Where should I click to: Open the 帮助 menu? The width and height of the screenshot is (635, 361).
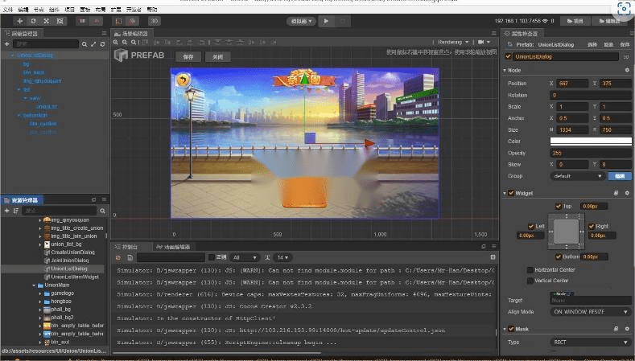point(152,10)
